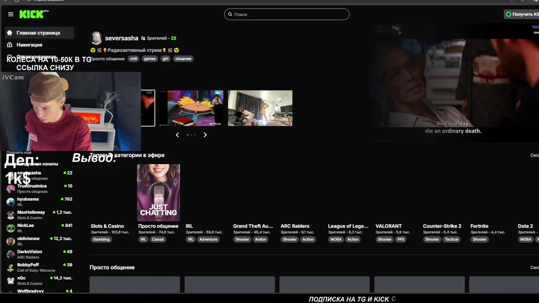Open DarkoVision channel in sidebar
The height and width of the screenshot is (303, 539).
[40, 254]
